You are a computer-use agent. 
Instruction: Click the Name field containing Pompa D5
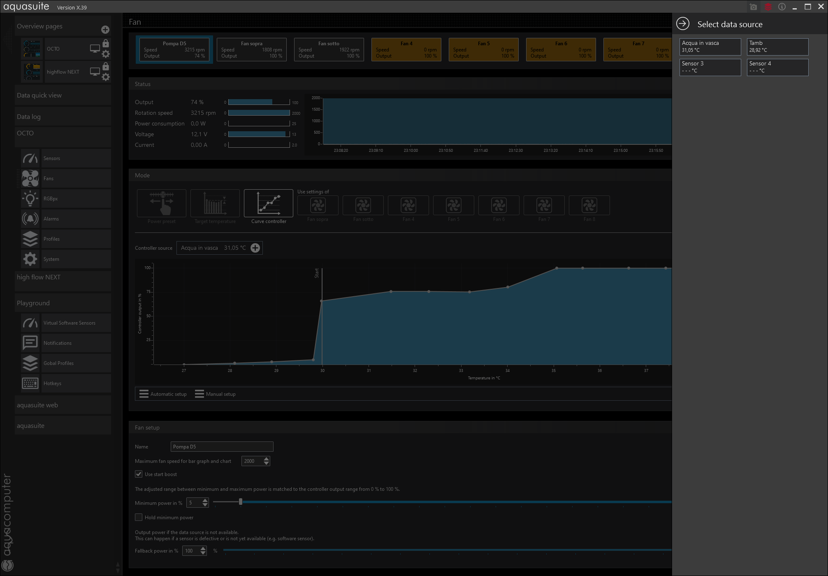click(x=222, y=447)
